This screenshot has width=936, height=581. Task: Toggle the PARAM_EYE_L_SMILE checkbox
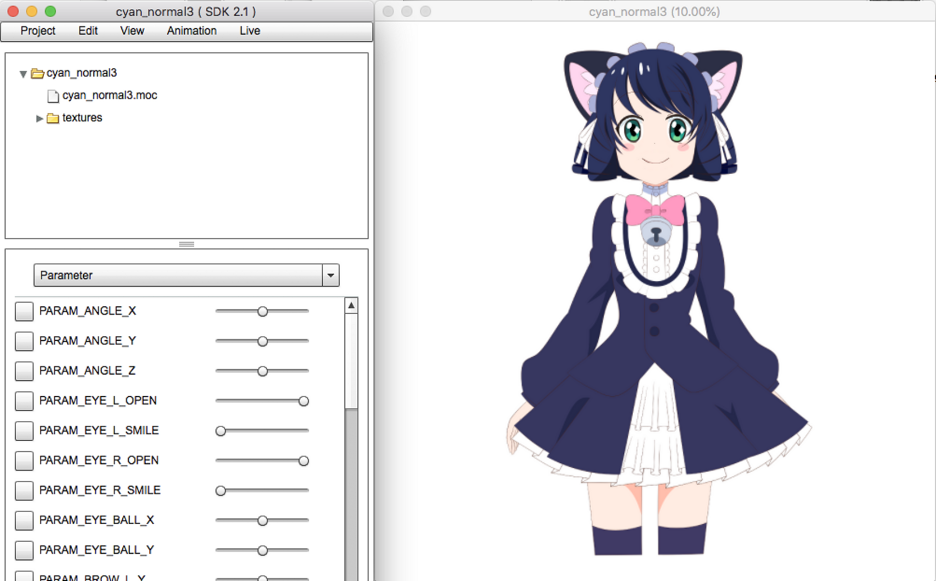click(24, 431)
